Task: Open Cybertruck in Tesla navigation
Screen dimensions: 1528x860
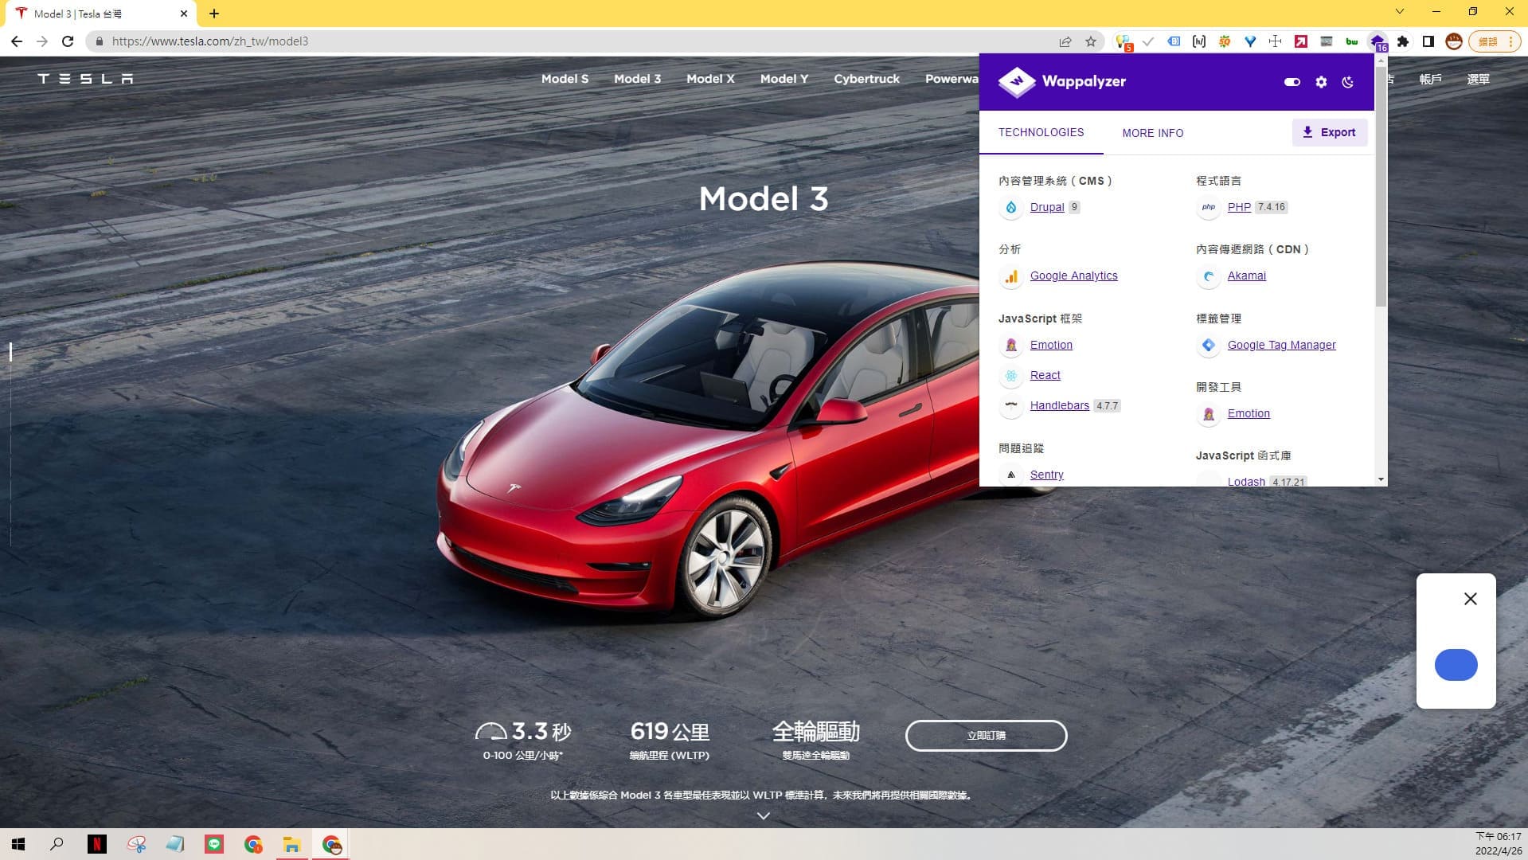Action: click(x=866, y=79)
